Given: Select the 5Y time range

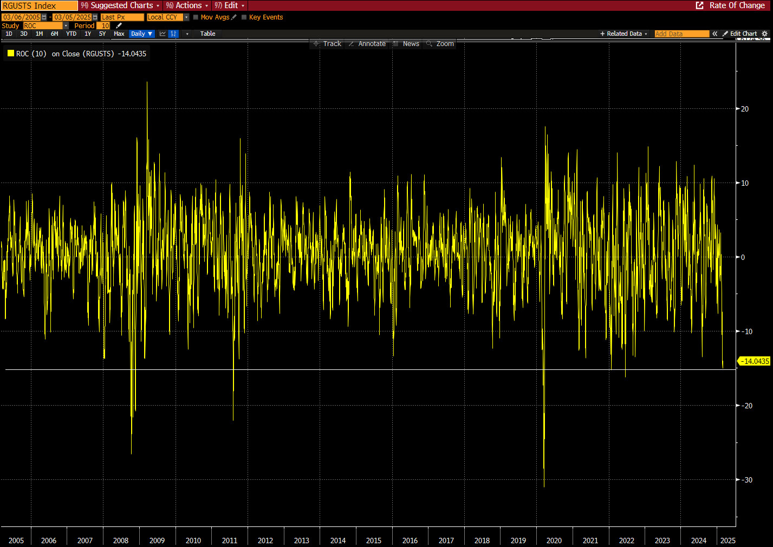Looking at the screenshot, I should point(102,34).
